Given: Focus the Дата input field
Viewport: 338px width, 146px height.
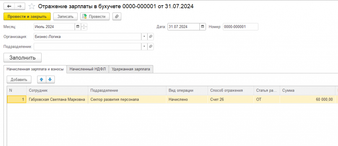Looking at the screenshot, I should point(184,27).
